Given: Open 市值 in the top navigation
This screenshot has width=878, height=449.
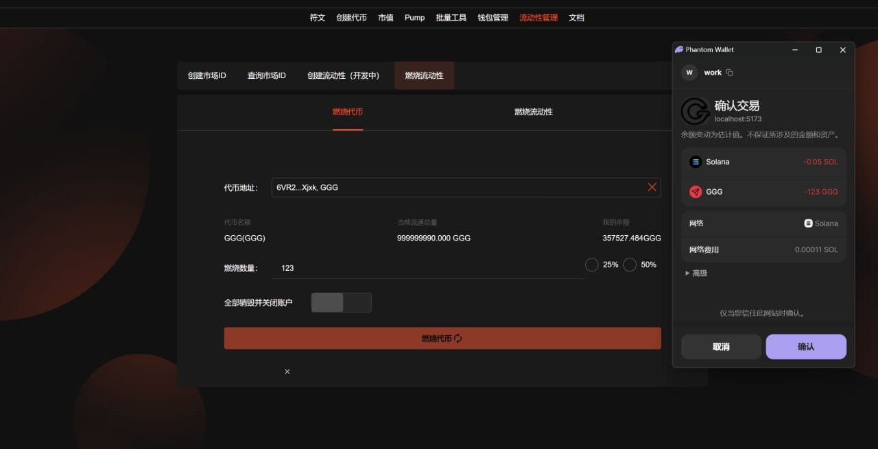Looking at the screenshot, I should [386, 18].
